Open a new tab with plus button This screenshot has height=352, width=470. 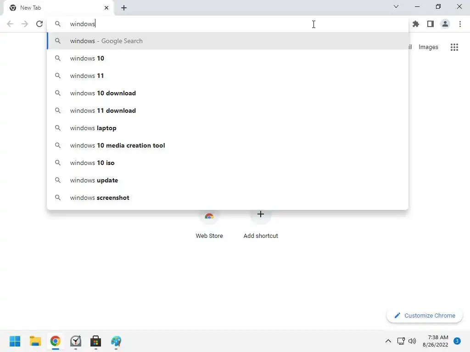tap(124, 8)
